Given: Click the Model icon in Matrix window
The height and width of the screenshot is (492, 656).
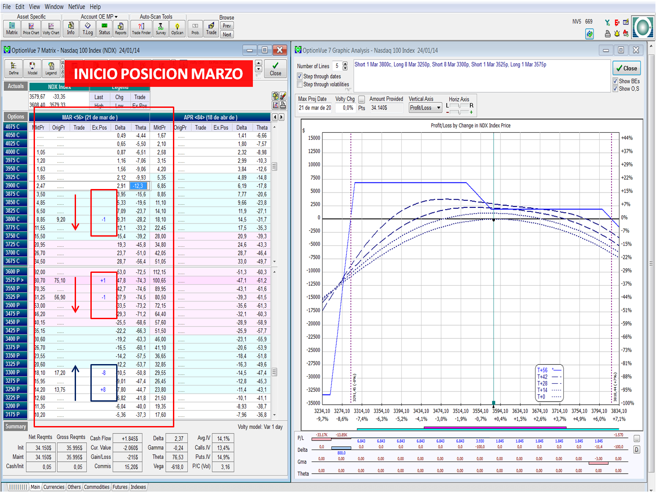Looking at the screenshot, I should pos(32,68).
